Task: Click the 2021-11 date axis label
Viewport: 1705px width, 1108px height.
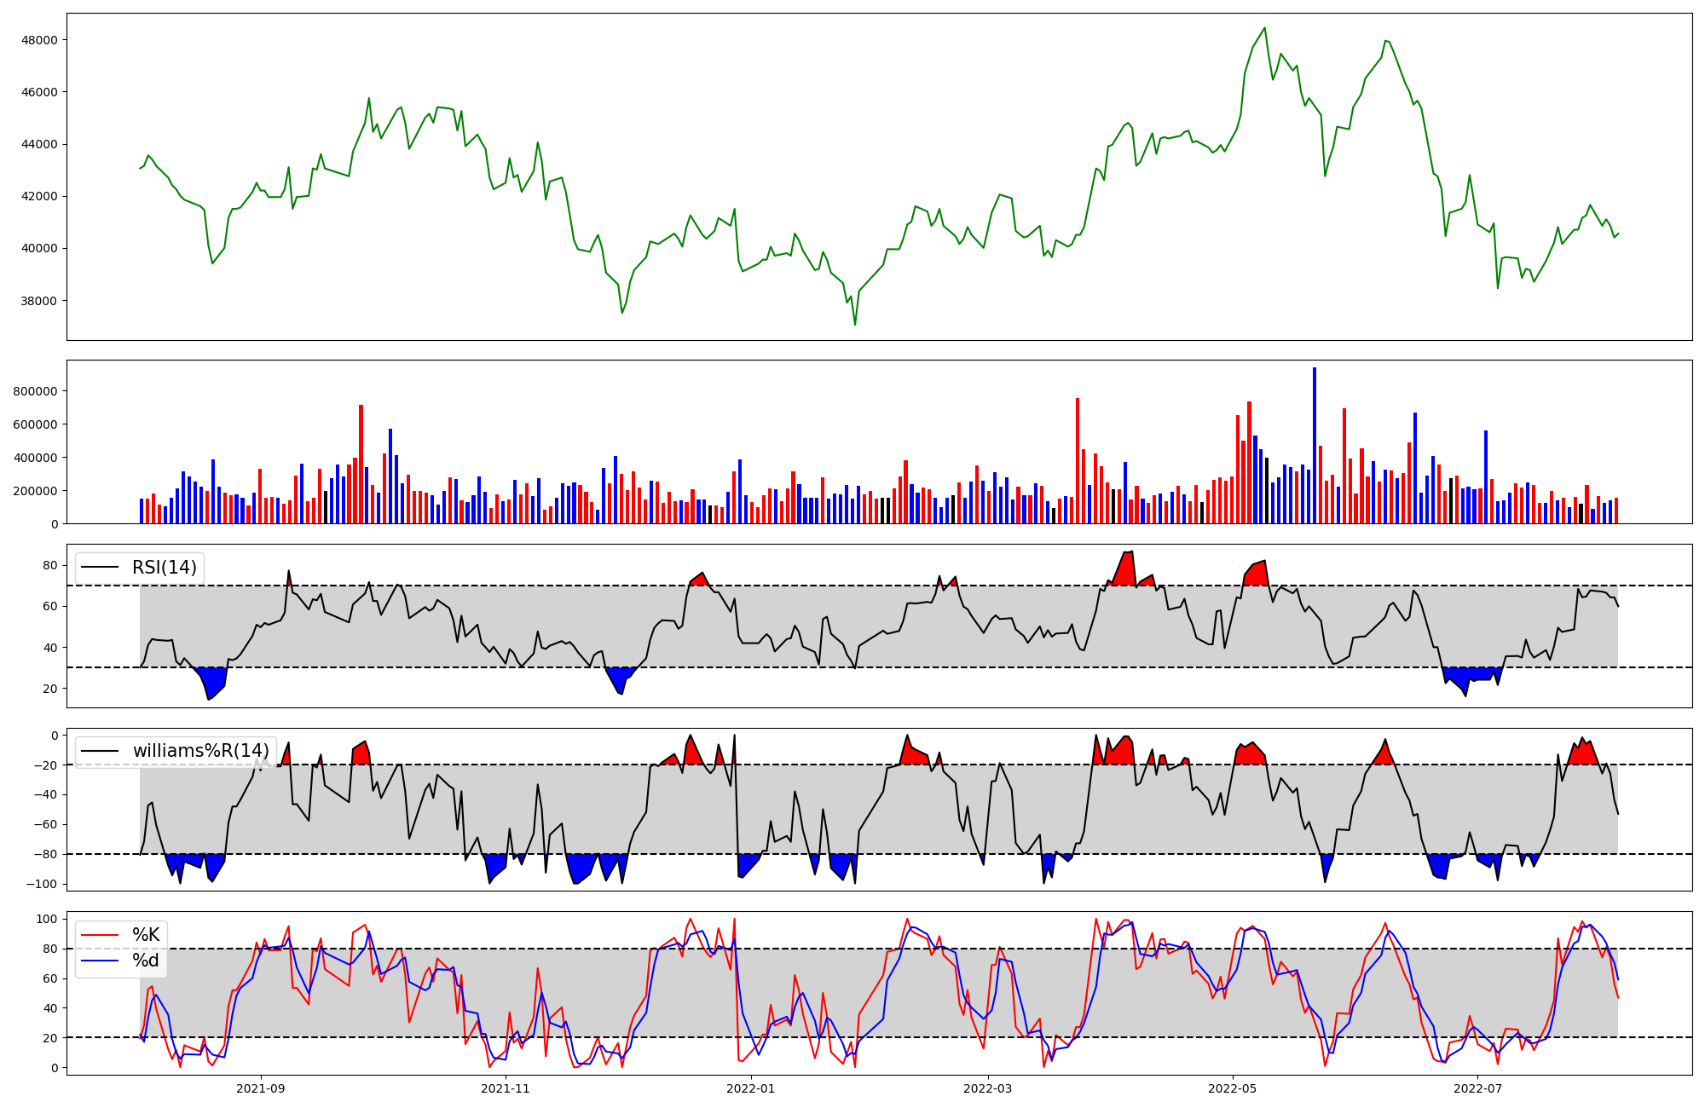Action: point(506,1088)
